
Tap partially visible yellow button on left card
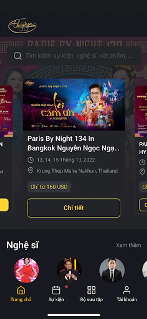click(x=4, y=205)
